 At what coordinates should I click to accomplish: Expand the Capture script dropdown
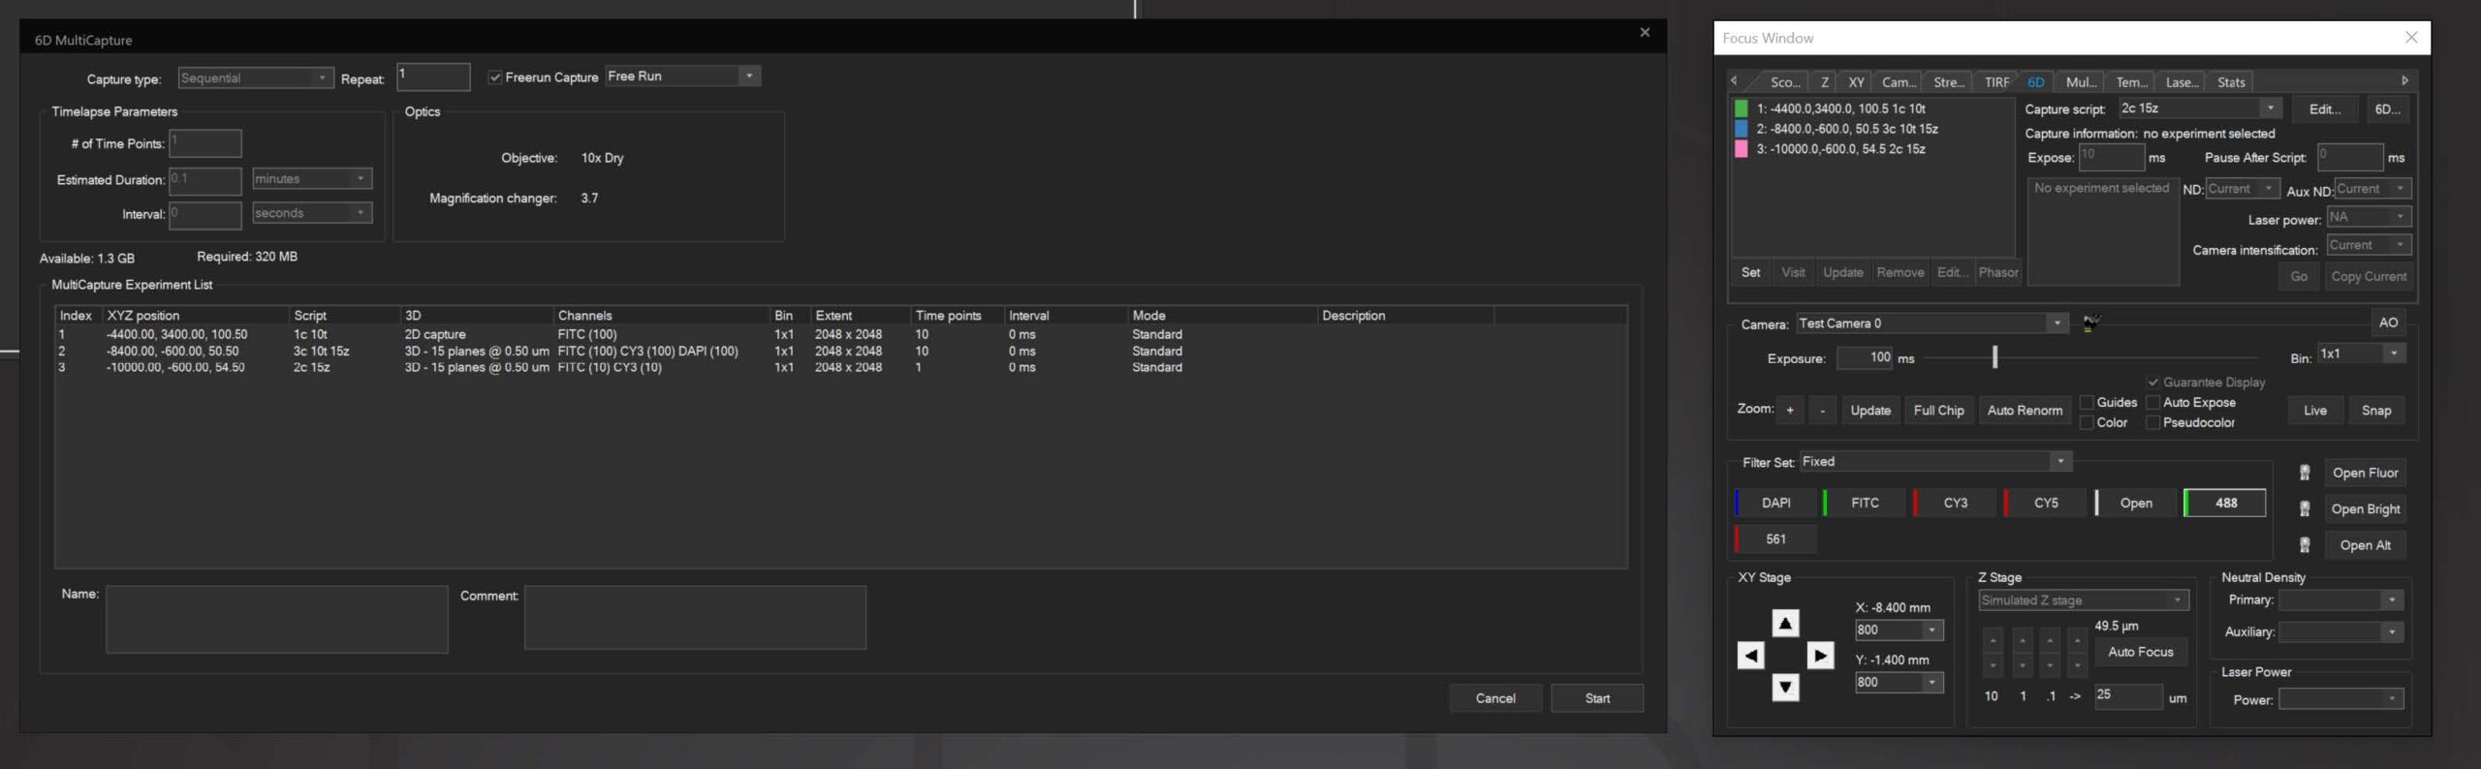2270,108
